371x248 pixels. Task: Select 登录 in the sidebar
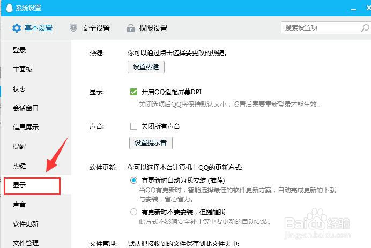point(19,50)
